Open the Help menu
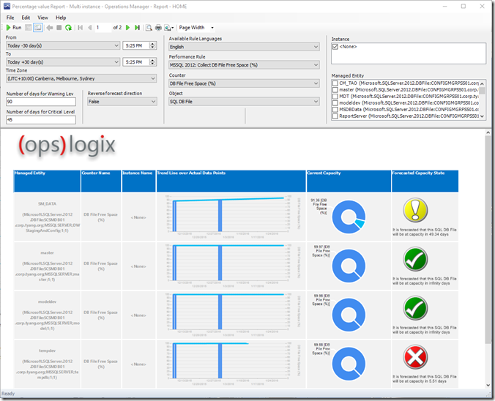Image resolution: width=495 pixels, height=401 pixels. click(61, 18)
